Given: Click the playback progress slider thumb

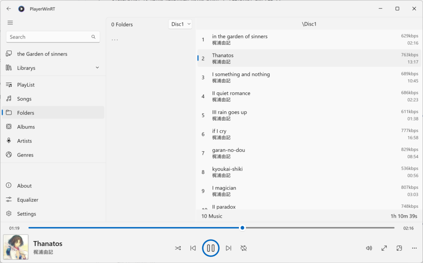Looking at the screenshot, I should coord(242,228).
